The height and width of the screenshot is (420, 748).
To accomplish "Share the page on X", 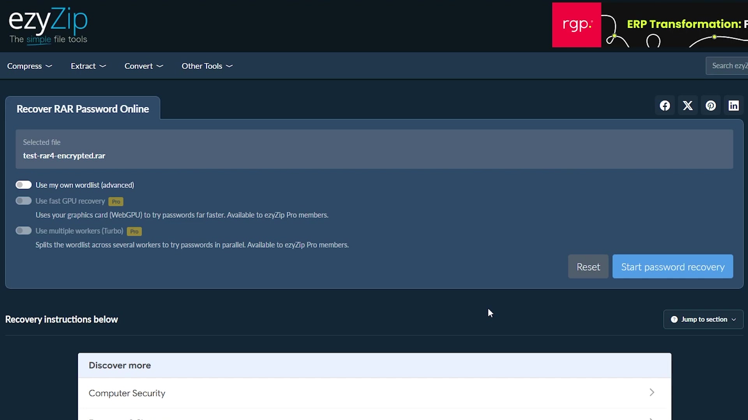I will (x=688, y=106).
